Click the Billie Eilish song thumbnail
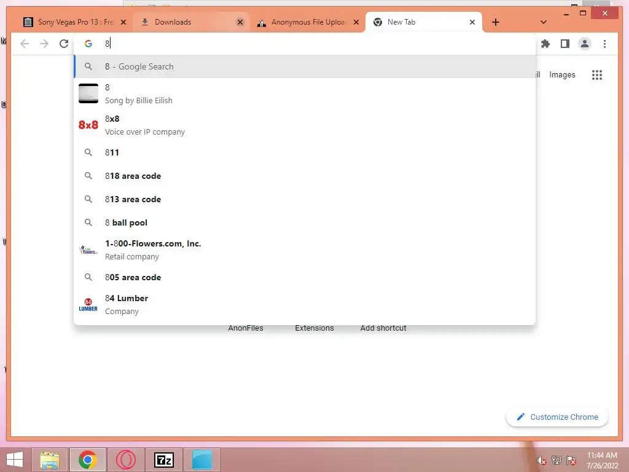 point(88,93)
